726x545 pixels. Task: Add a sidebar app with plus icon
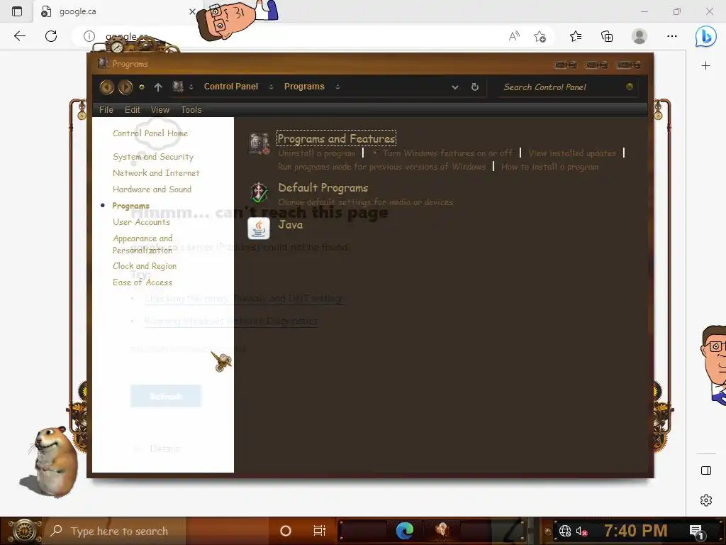(705, 66)
